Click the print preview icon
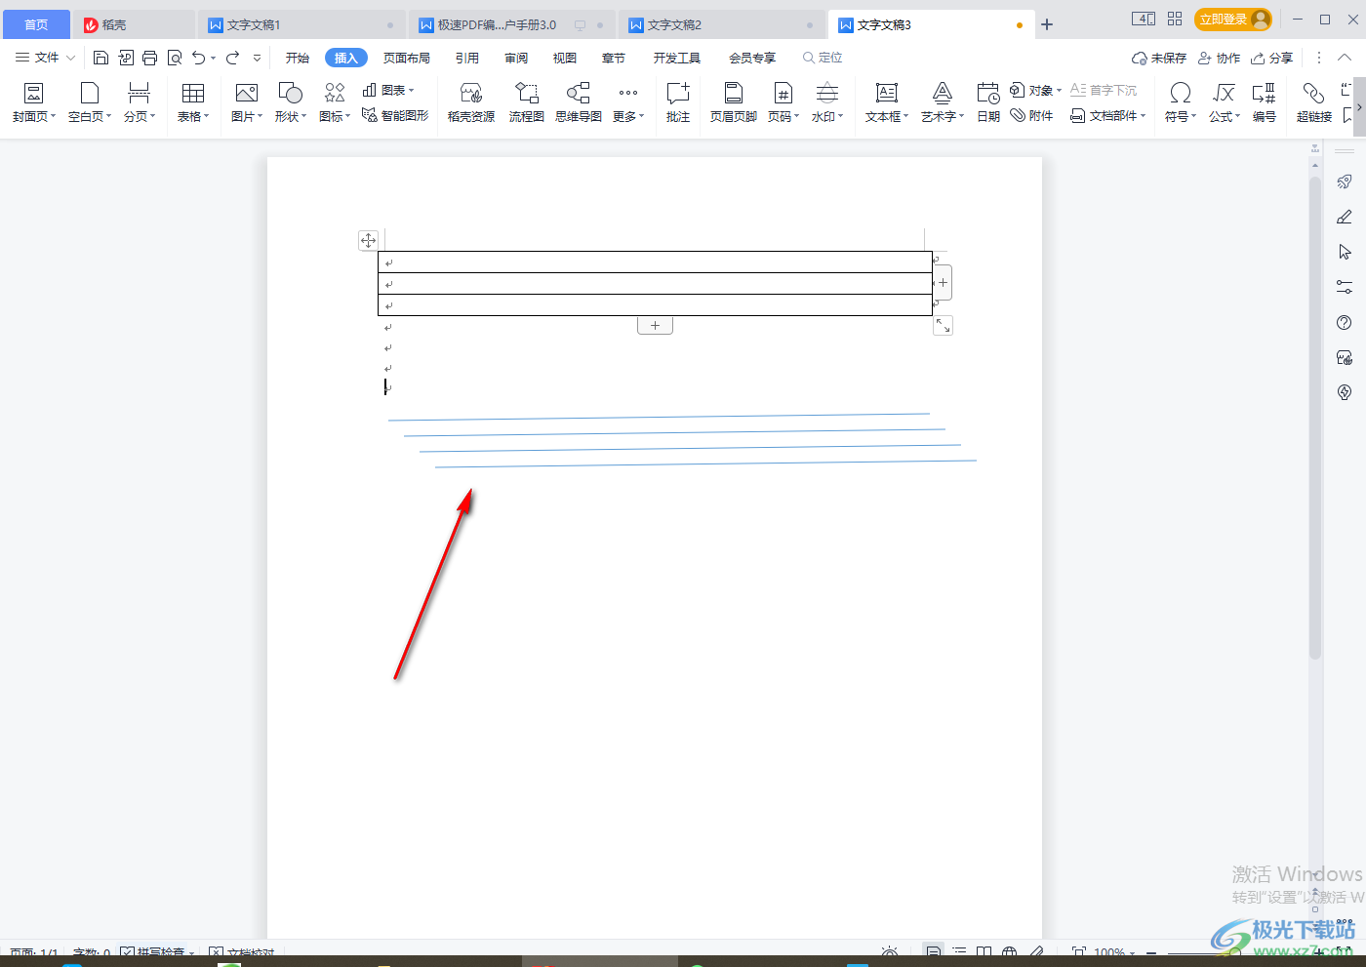The width and height of the screenshot is (1366, 967). [175, 58]
